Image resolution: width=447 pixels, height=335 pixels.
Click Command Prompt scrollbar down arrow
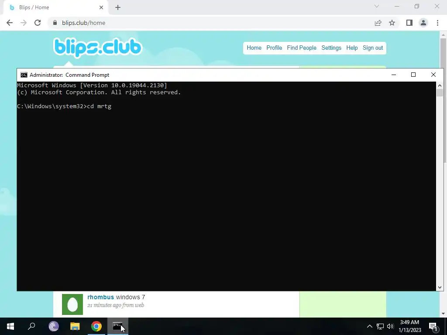[x=440, y=287]
